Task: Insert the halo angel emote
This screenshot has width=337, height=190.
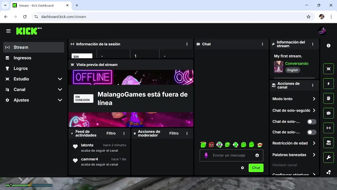Action: (203, 144)
